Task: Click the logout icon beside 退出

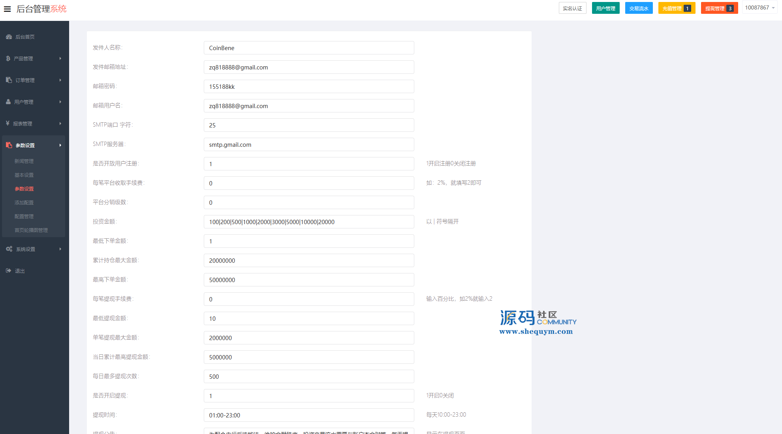Action: 8,271
